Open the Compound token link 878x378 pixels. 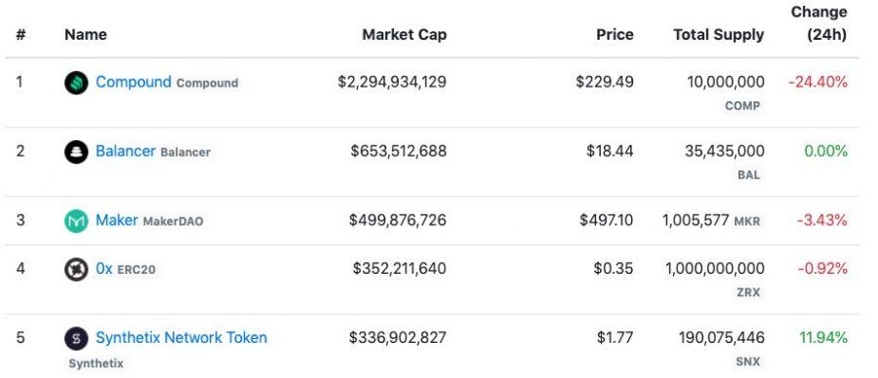(x=134, y=82)
